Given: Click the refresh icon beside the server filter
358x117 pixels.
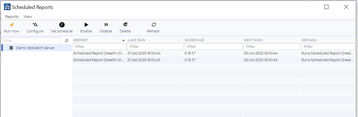Looking at the screenshot, I should pyautogui.click(x=67, y=41).
